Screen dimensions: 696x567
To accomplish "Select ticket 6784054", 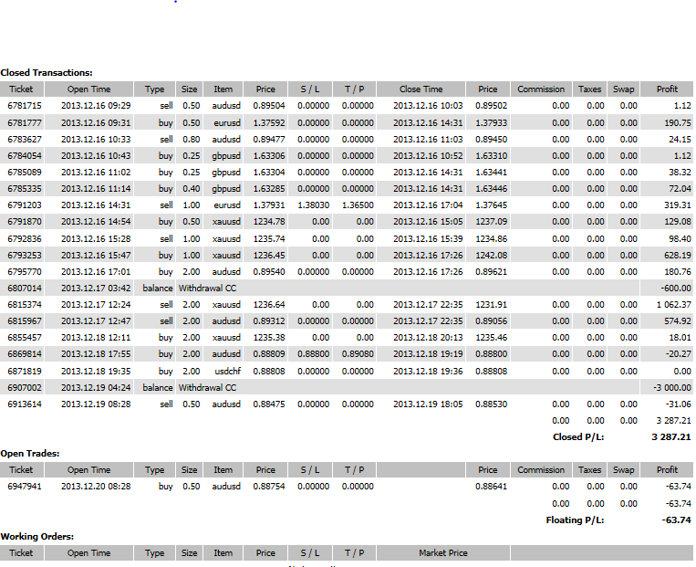I will tap(25, 155).
